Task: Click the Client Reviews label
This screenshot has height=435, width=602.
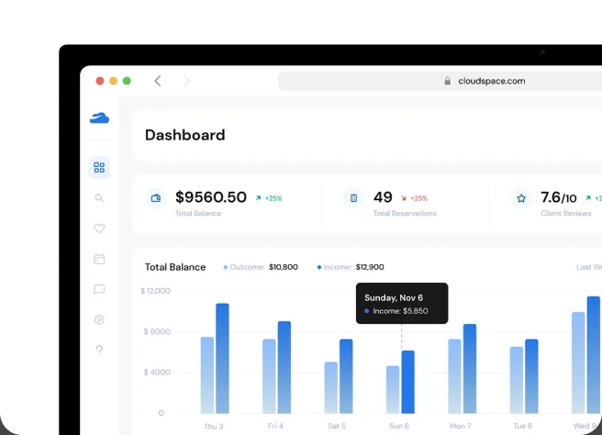Action: pos(566,214)
